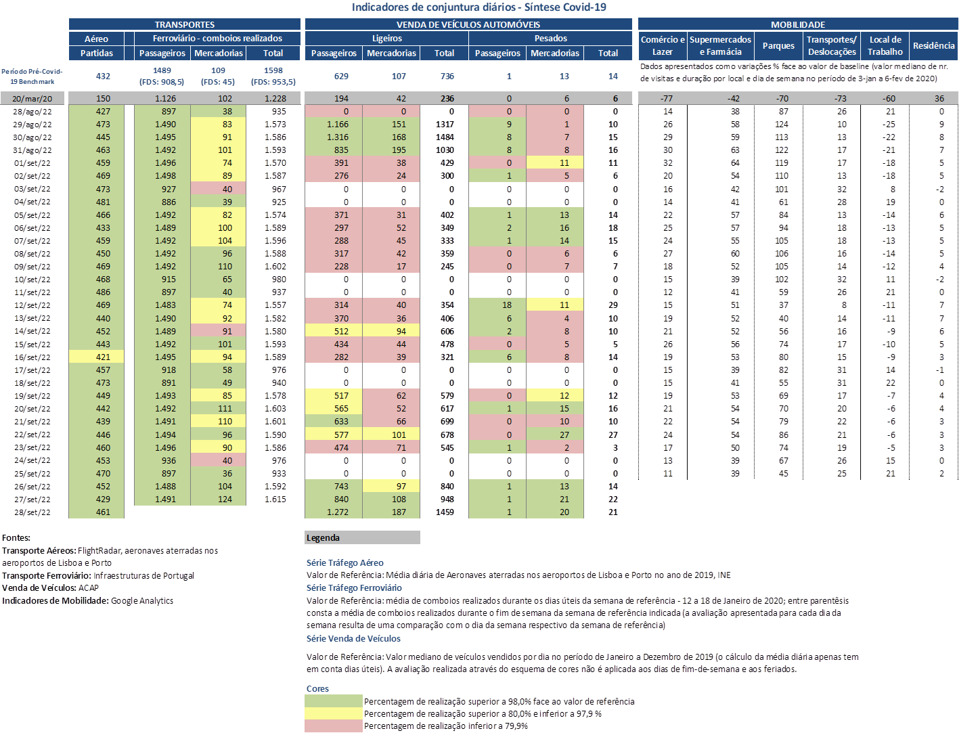This screenshot has height=733, width=959.
Task: Click the Total header under Ferroviário
Action: (x=273, y=53)
